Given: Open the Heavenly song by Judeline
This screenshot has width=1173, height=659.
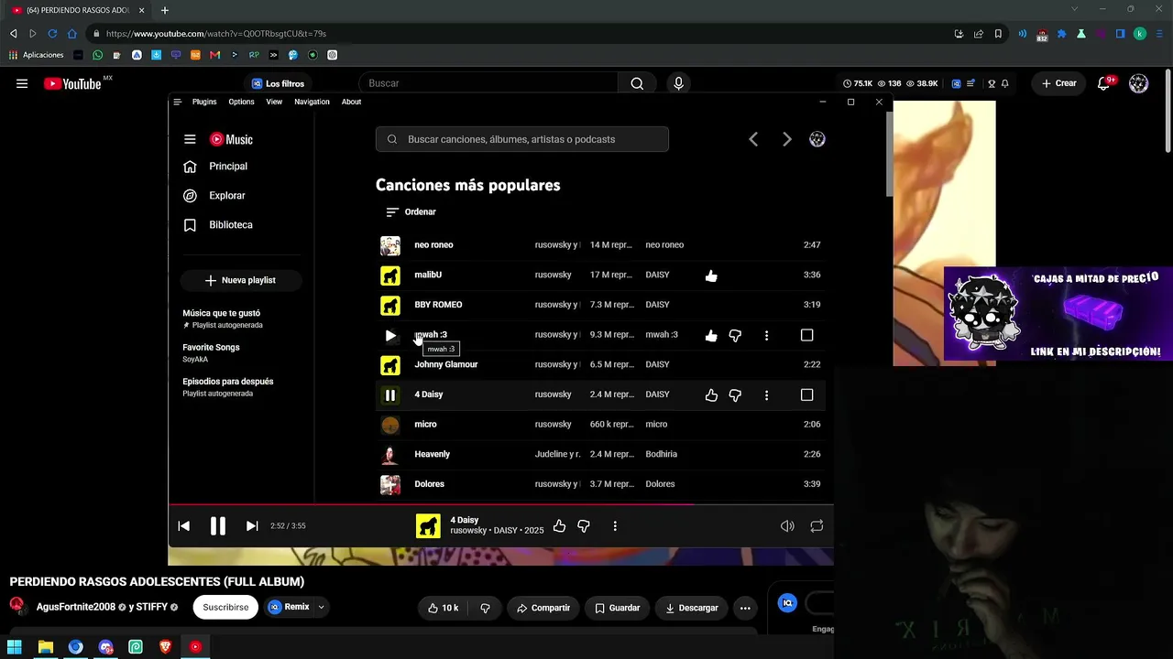Looking at the screenshot, I should [432, 454].
